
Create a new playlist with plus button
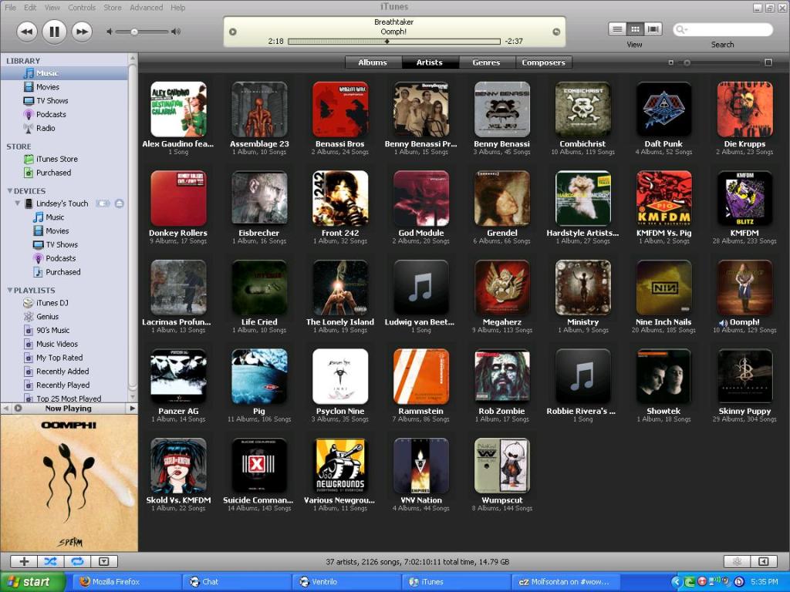coord(24,562)
